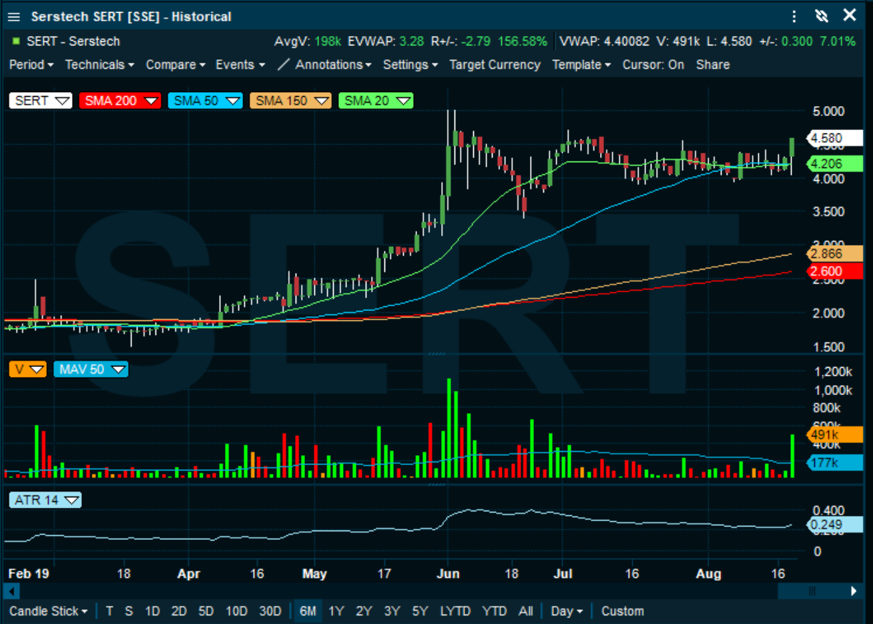Image resolution: width=873 pixels, height=624 pixels.
Task: Open the Period menu
Action: pos(31,65)
